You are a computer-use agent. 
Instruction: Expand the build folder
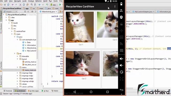pyautogui.click(x=9, y=23)
